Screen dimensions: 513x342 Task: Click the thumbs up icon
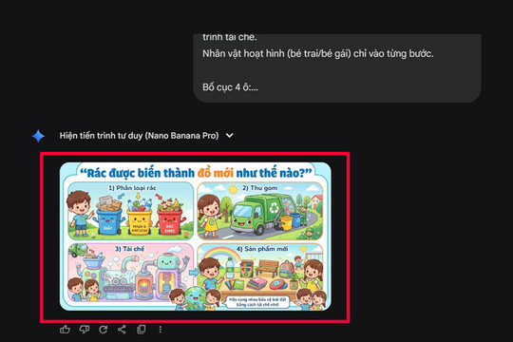click(65, 330)
